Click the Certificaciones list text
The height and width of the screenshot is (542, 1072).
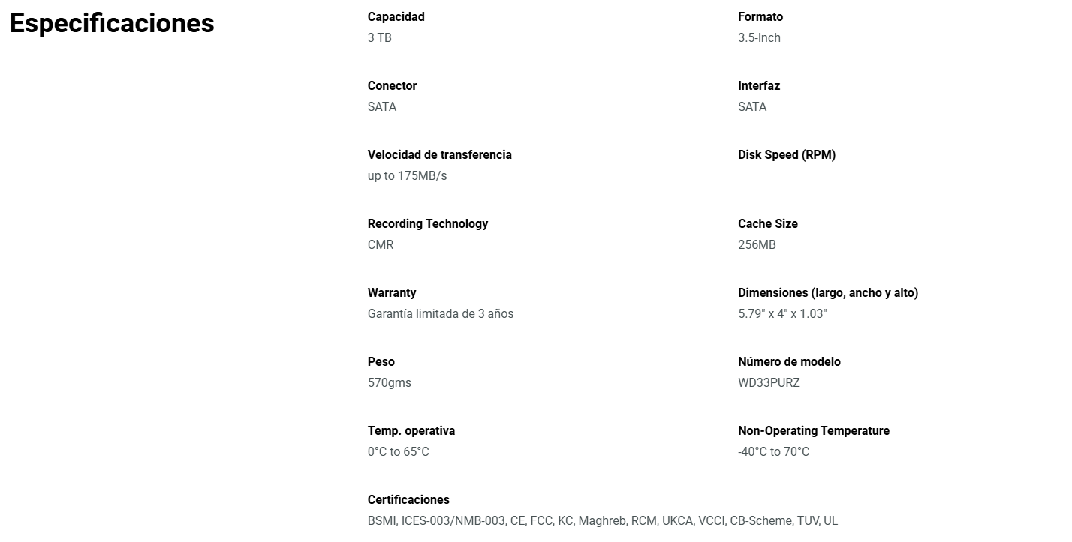[x=602, y=520]
